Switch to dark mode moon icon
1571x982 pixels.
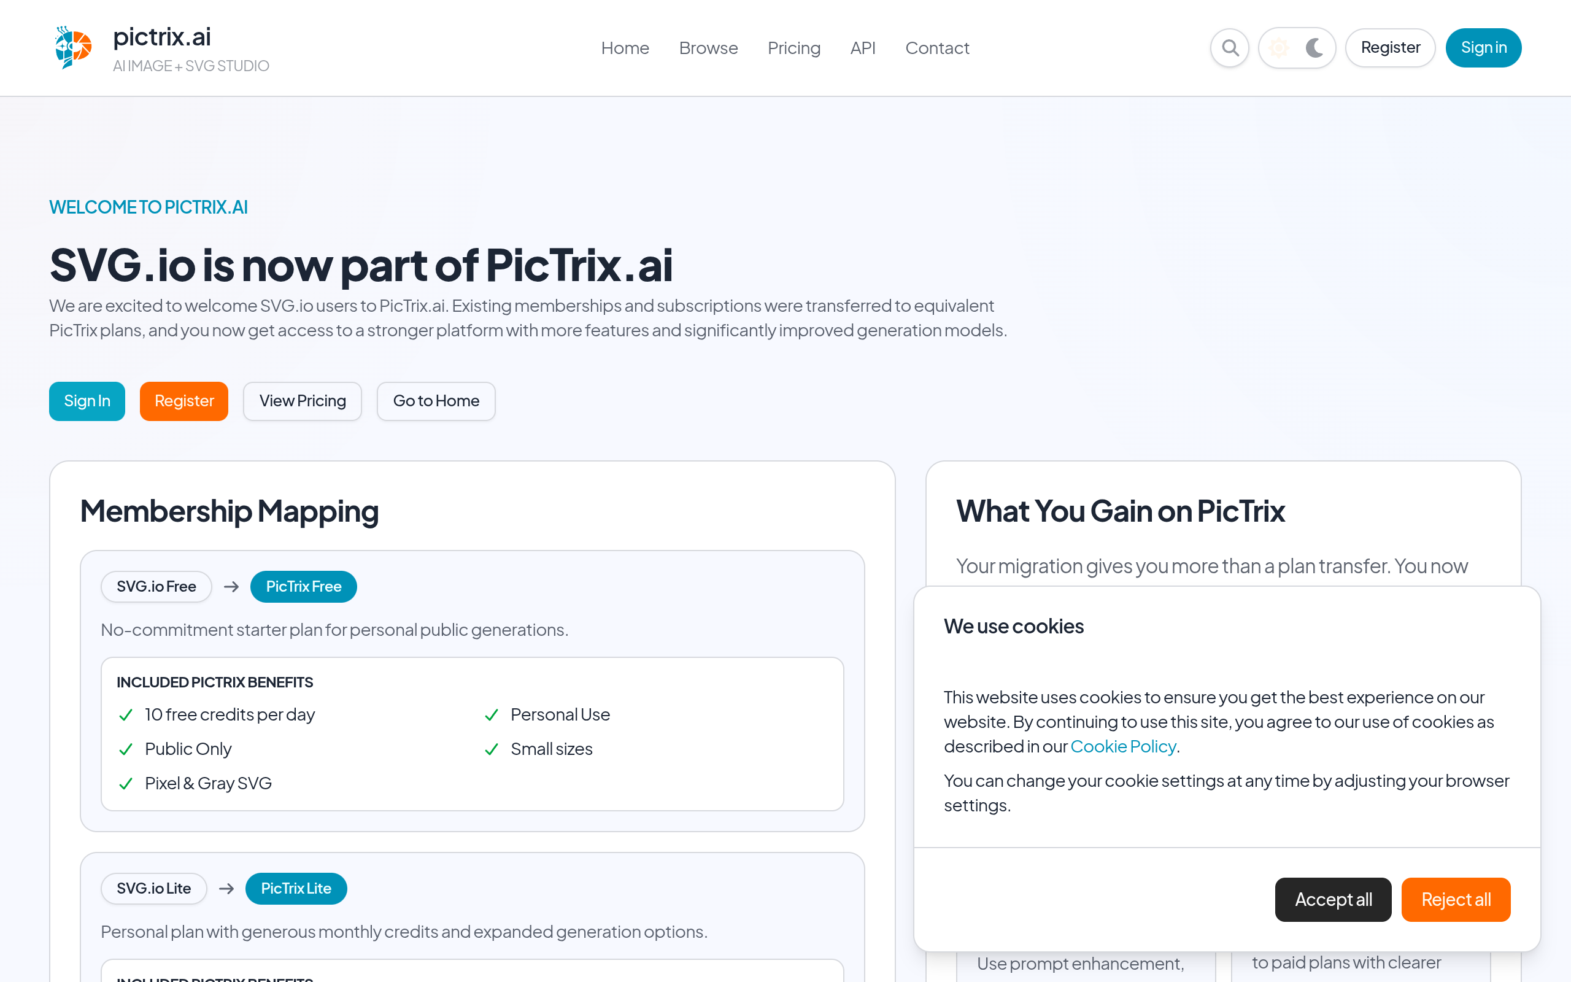coord(1314,47)
